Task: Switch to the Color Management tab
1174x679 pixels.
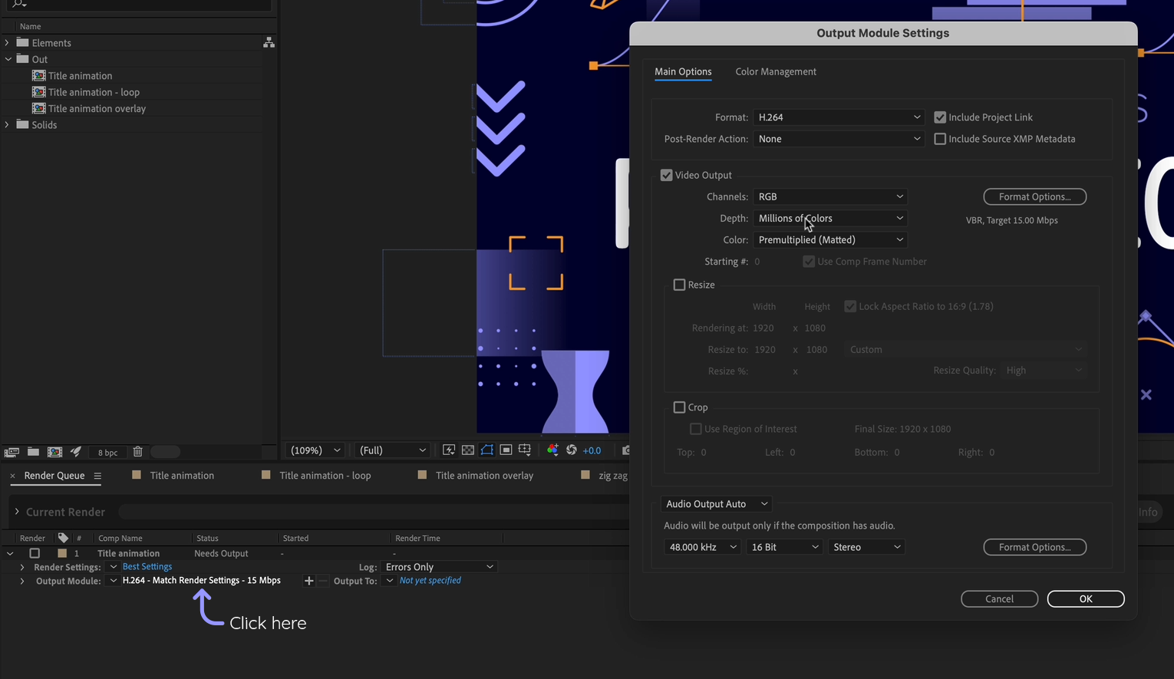Action: pyautogui.click(x=775, y=71)
